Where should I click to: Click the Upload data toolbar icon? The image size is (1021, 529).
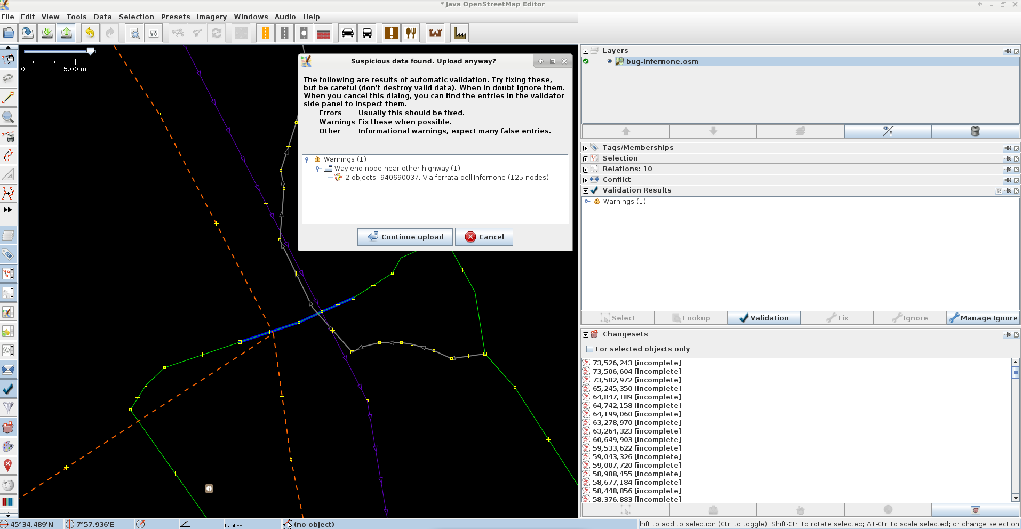click(x=66, y=33)
